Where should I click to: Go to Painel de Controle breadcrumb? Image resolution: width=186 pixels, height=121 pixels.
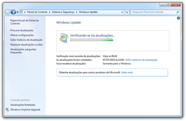tap(37, 12)
